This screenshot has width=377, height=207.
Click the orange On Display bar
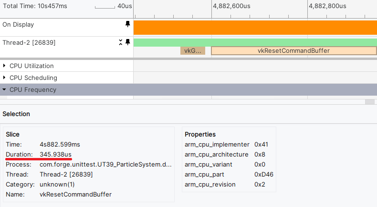[x=255, y=28]
